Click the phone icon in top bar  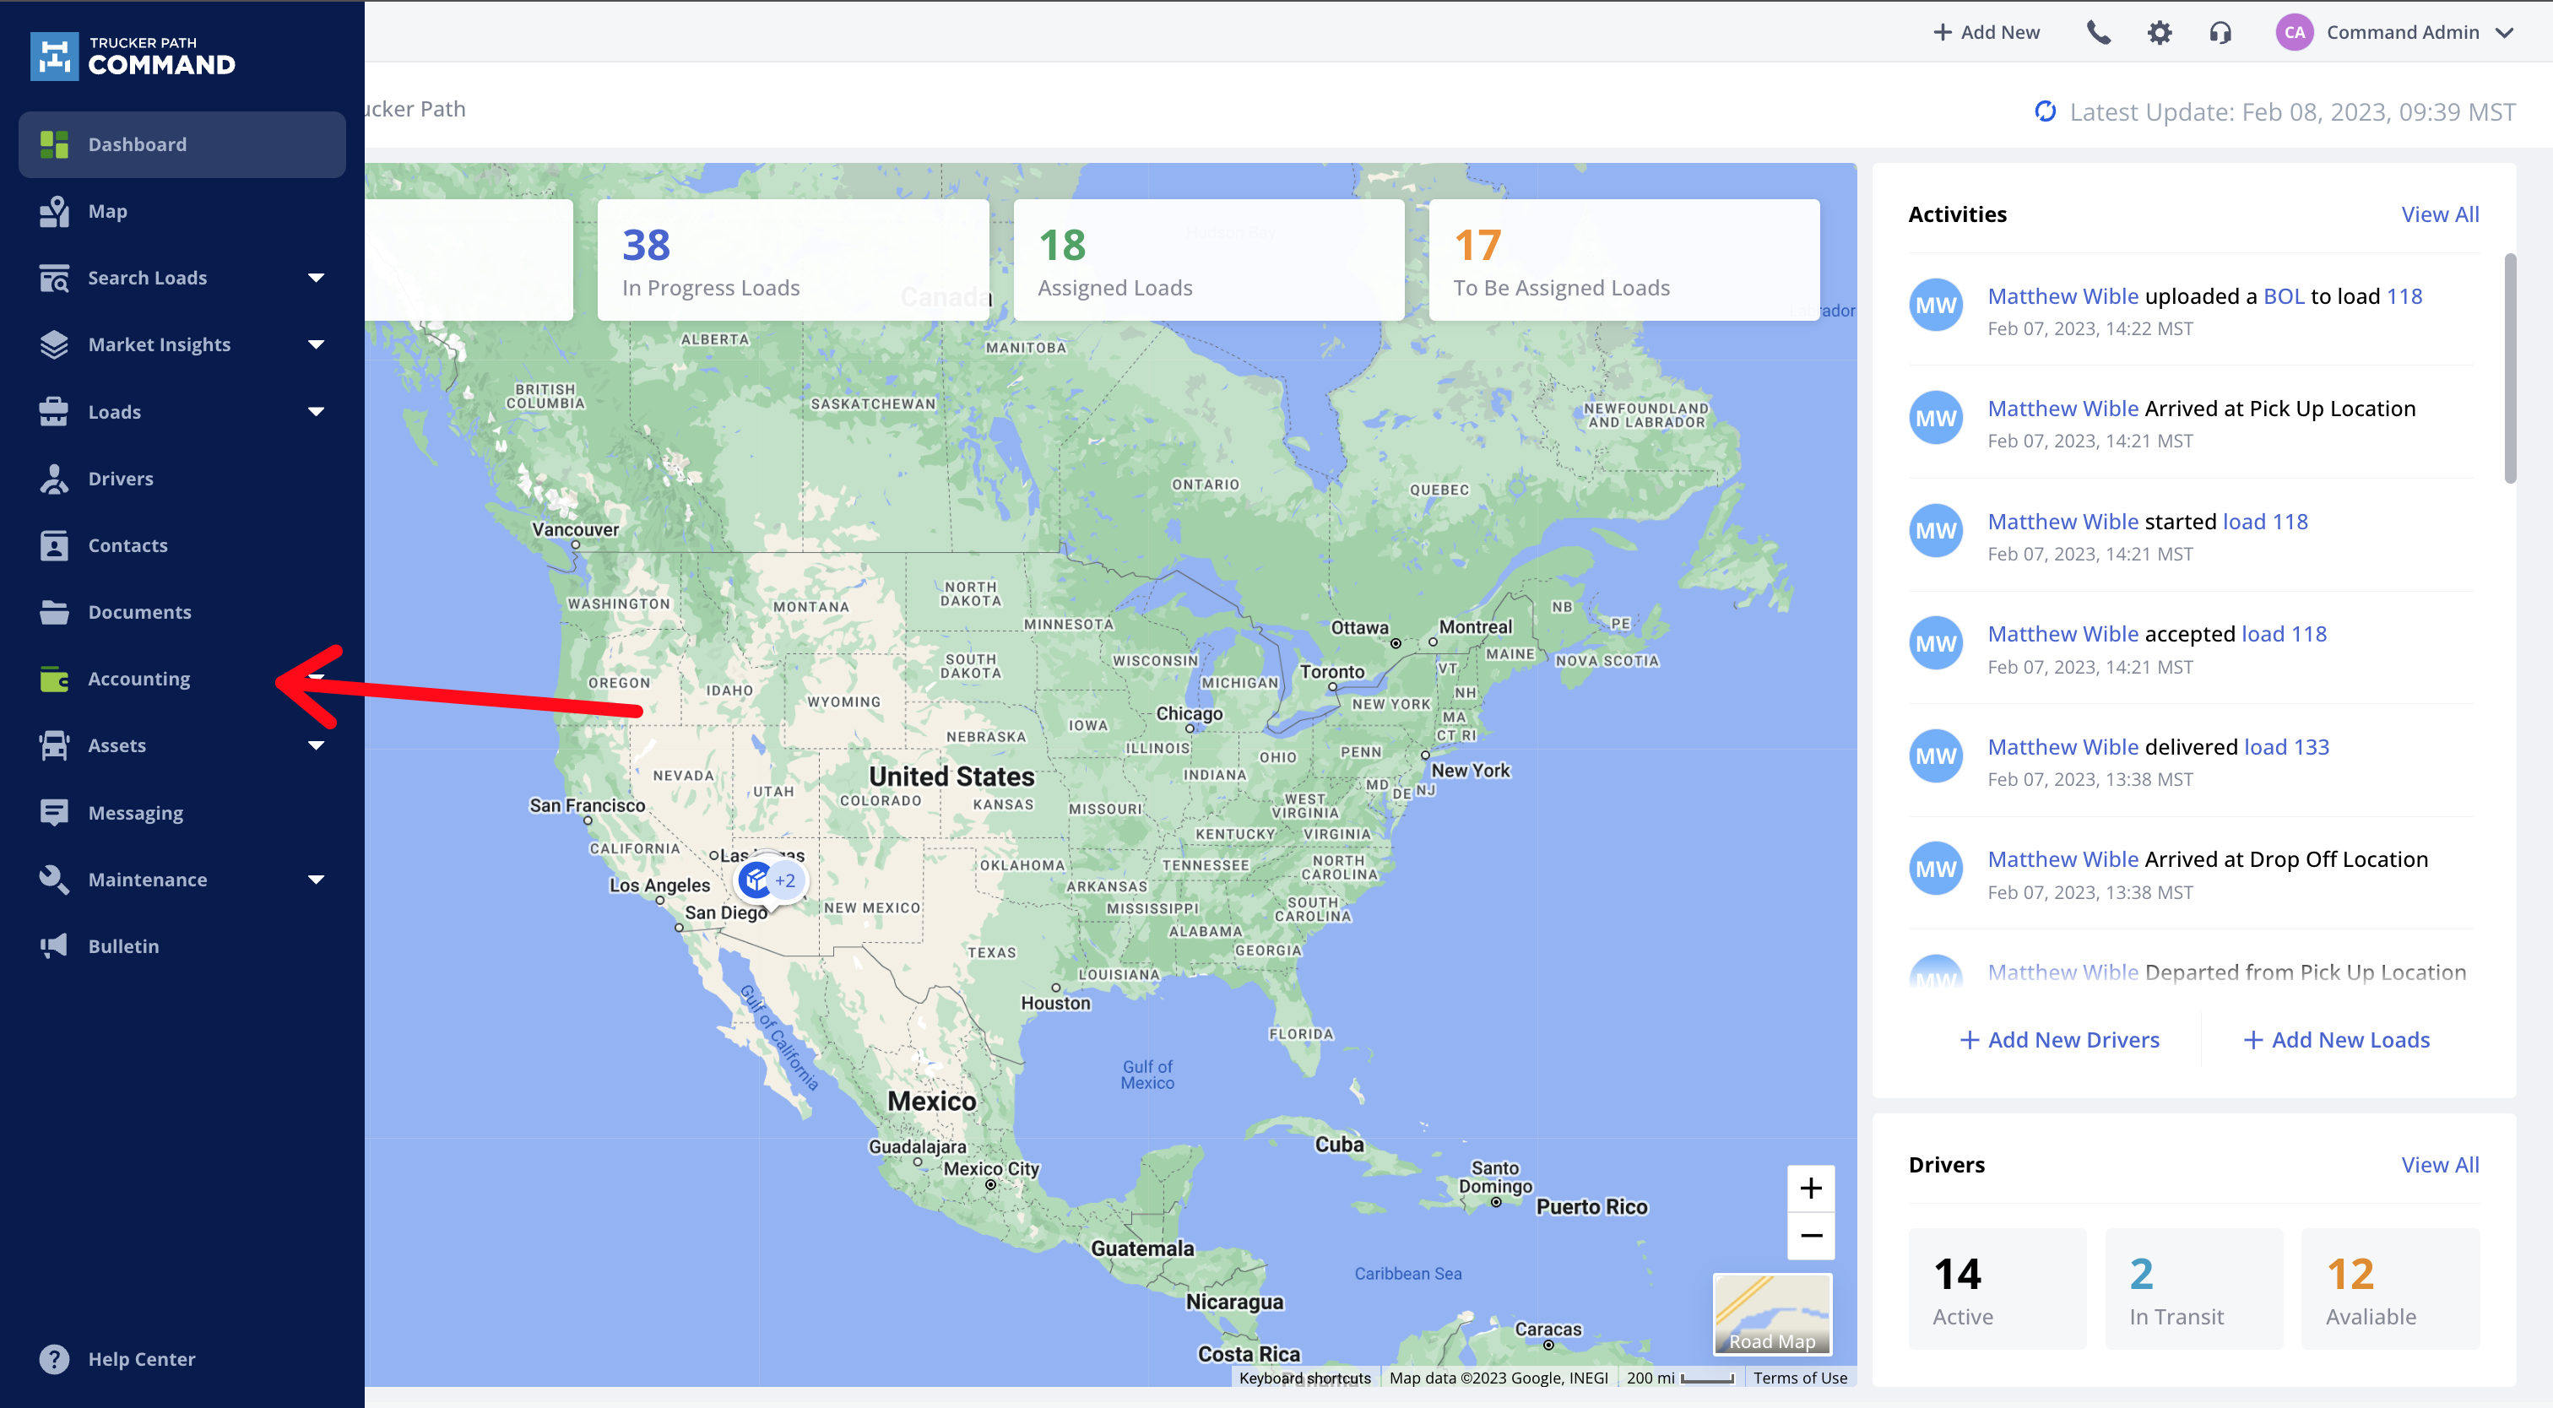pyautogui.click(x=2098, y=33)
